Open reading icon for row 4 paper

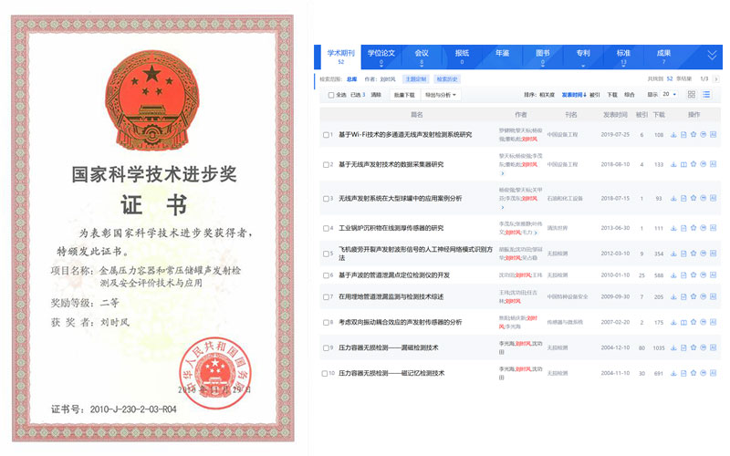coord(683,228)
